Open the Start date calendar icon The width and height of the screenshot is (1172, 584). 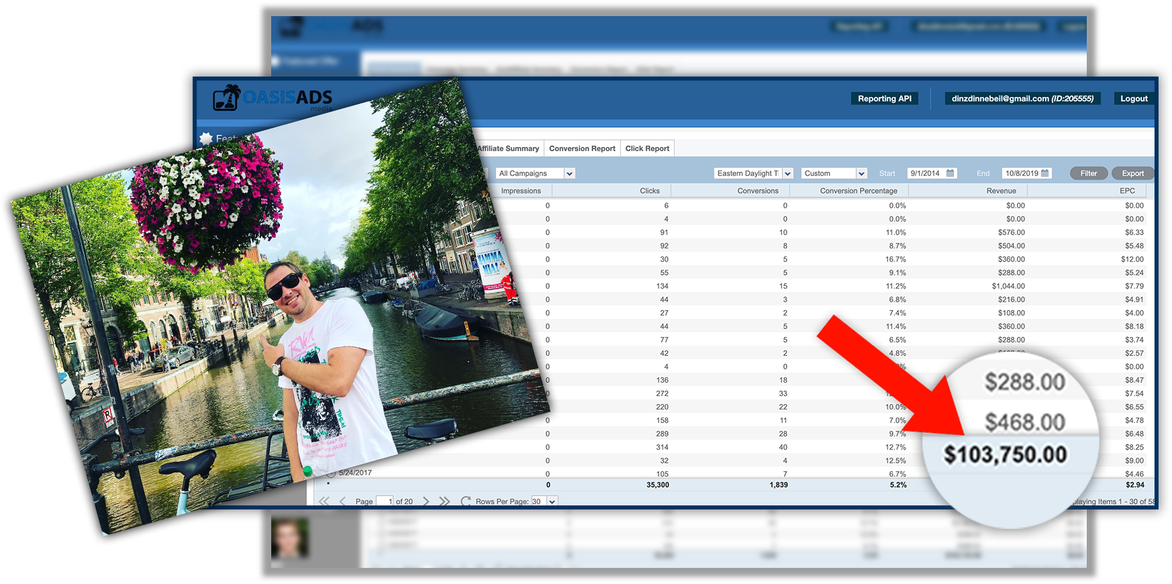point(950,173)
